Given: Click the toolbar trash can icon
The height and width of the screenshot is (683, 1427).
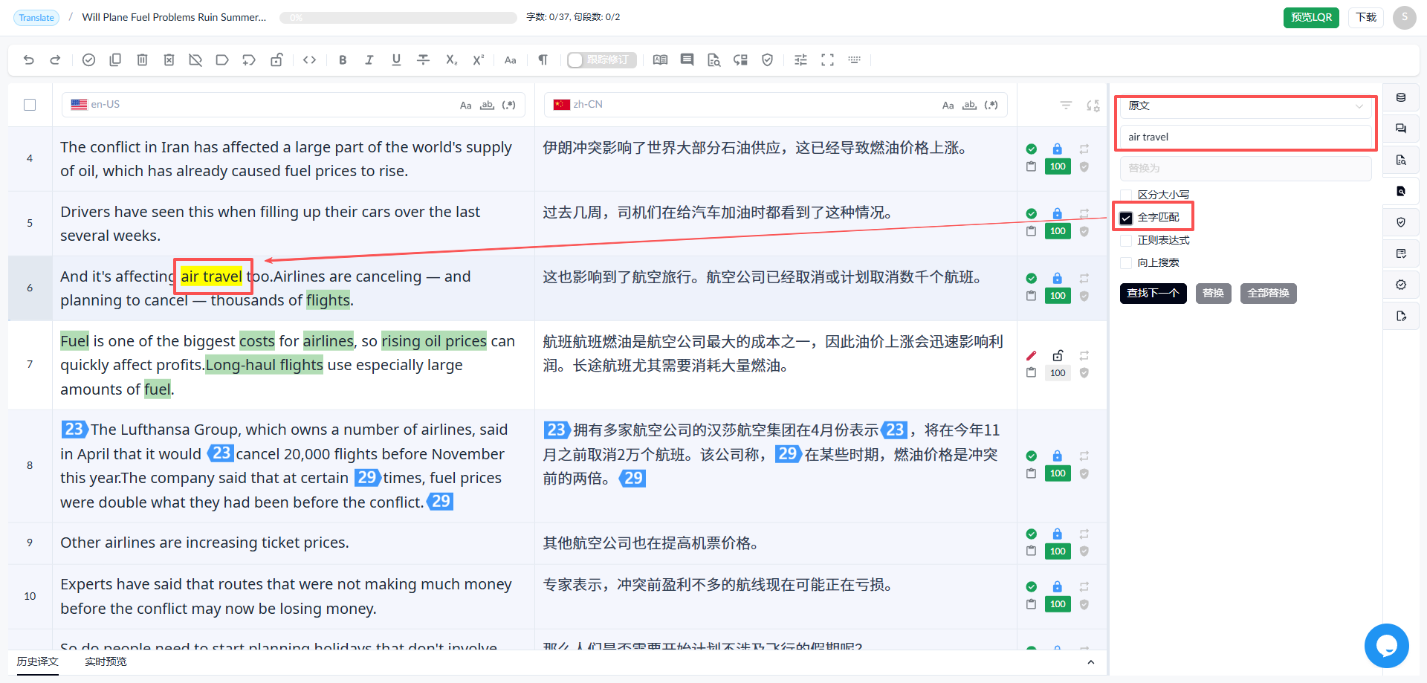Looking at the screenshot, I should (x=142, y=60).
